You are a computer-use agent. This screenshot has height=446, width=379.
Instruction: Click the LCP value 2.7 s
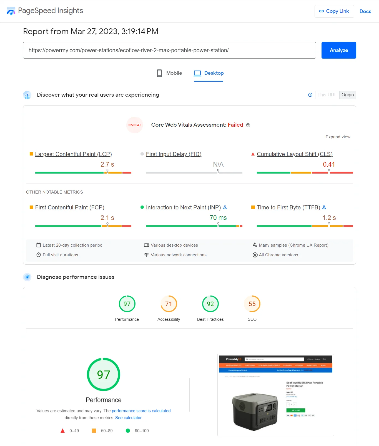point(107,164)
